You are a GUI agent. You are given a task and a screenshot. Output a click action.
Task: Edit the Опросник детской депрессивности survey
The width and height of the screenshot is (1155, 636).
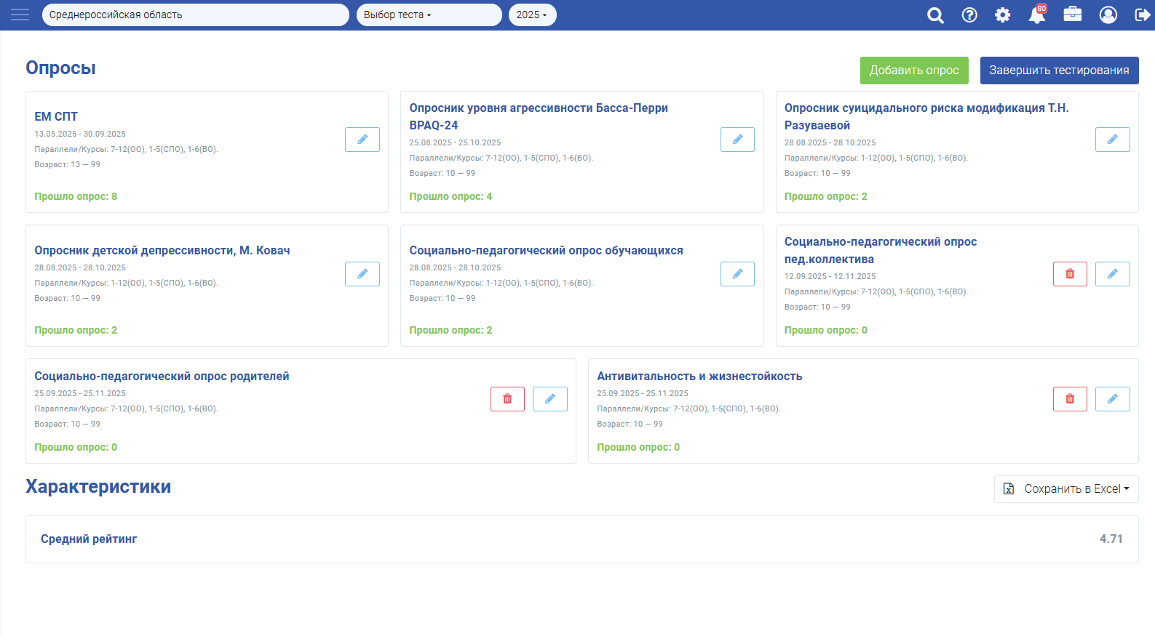[362, 274]
